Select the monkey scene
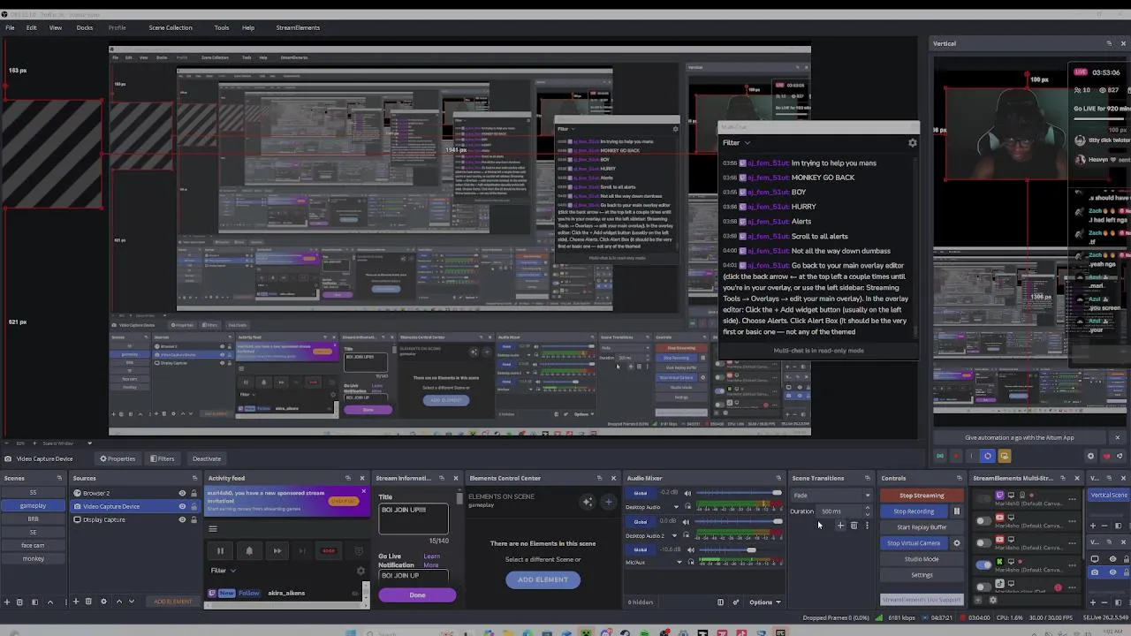 [33, 558]
